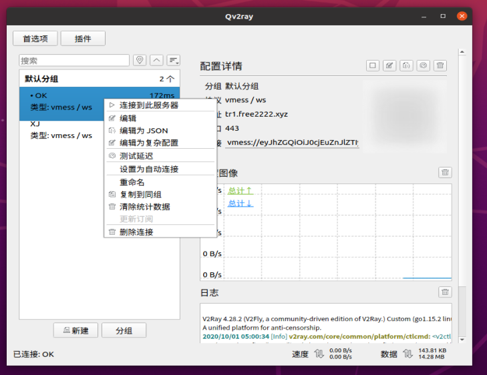Viewport: 487px width, 375px height.
Task: Click the scrollbar down arrow on right
Action: (x=462, y=340)
